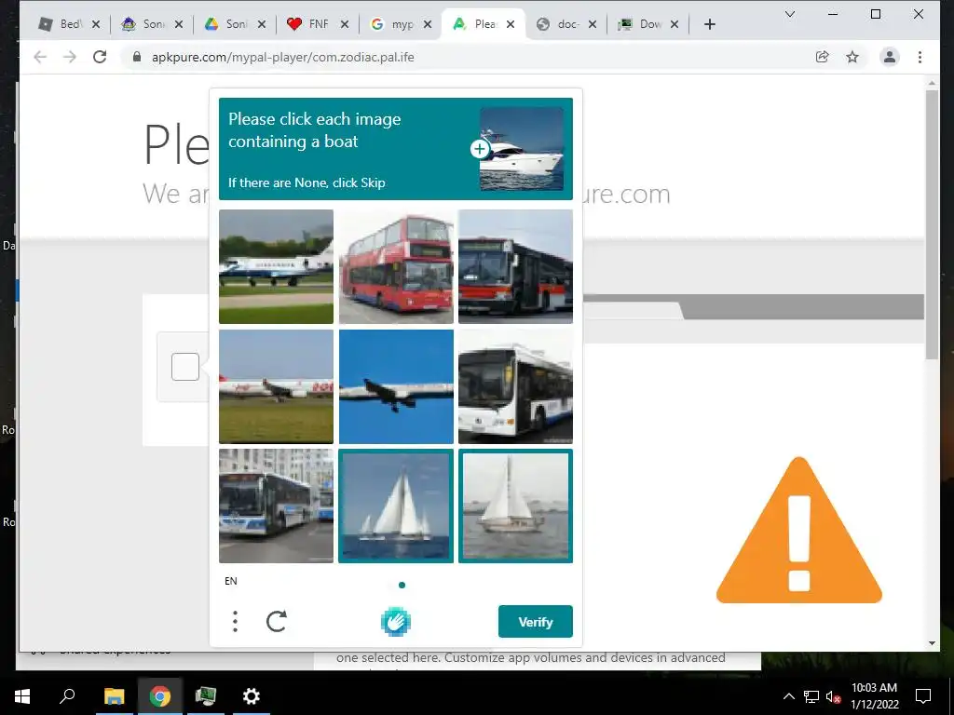Select the airplane on runway image in top row
The image size is (954, 715).
pyautogui.click(x=276, y=266)
